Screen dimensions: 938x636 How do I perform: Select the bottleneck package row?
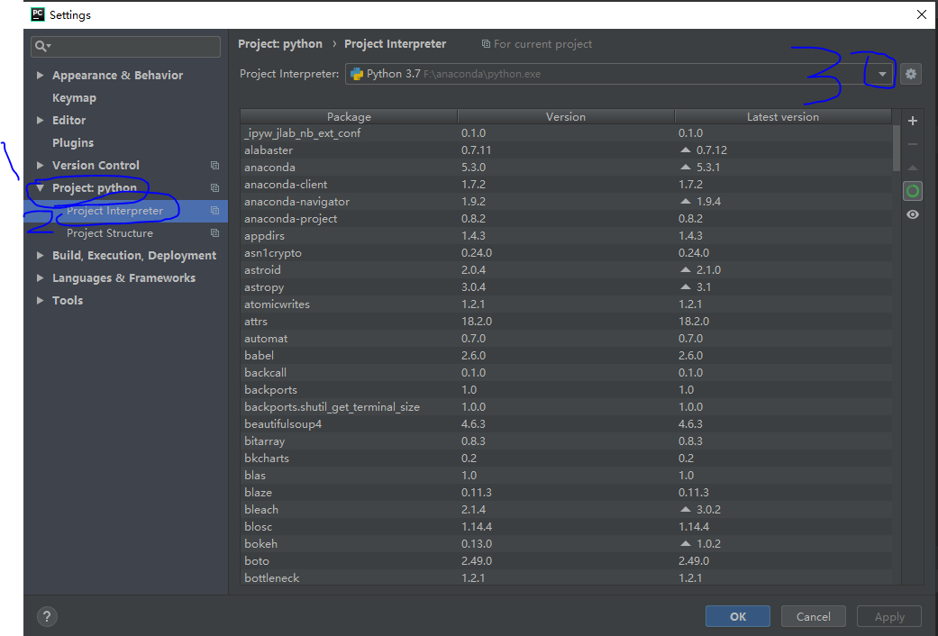tap(566, 578)
